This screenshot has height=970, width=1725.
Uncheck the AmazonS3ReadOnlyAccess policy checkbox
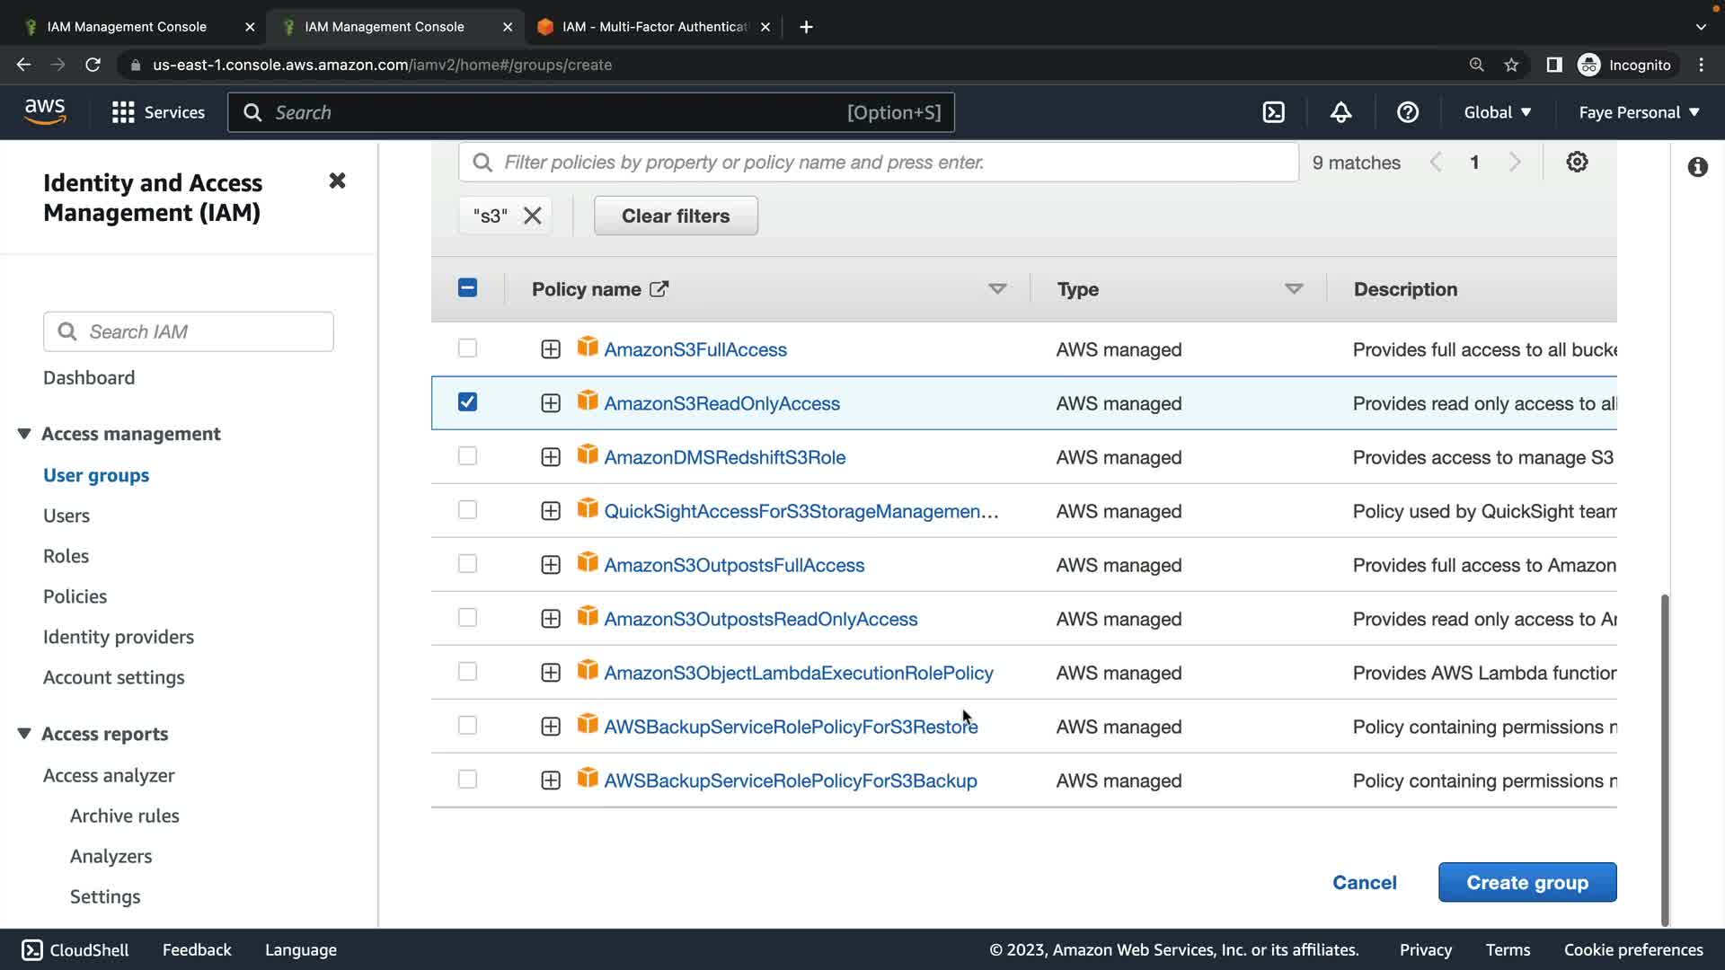pyautogui.click(x=467, y=402)
